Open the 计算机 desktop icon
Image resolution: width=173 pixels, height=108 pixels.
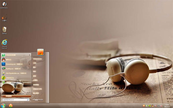(x=4, y=18)
